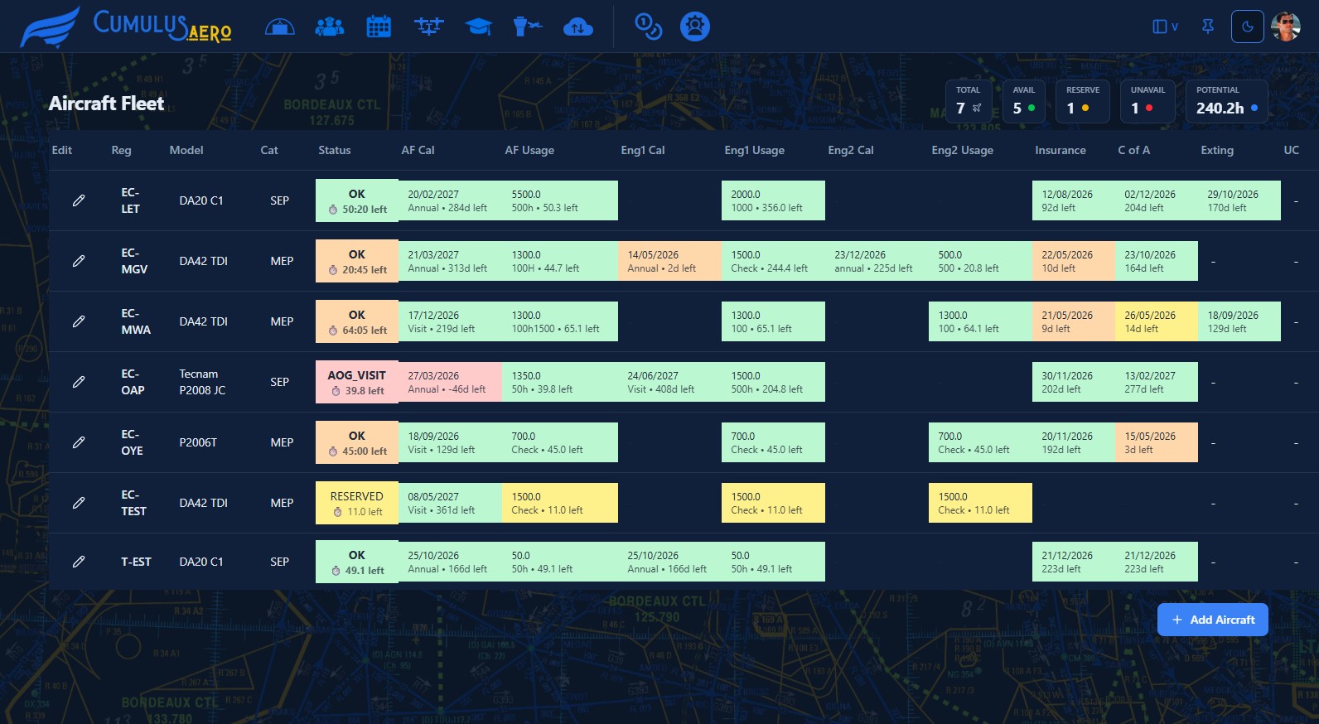Viewport: 1319px width, 724px height.
Task: Click Exting cell 18/09/2026 129d left
Action: tap(1239, 321)
